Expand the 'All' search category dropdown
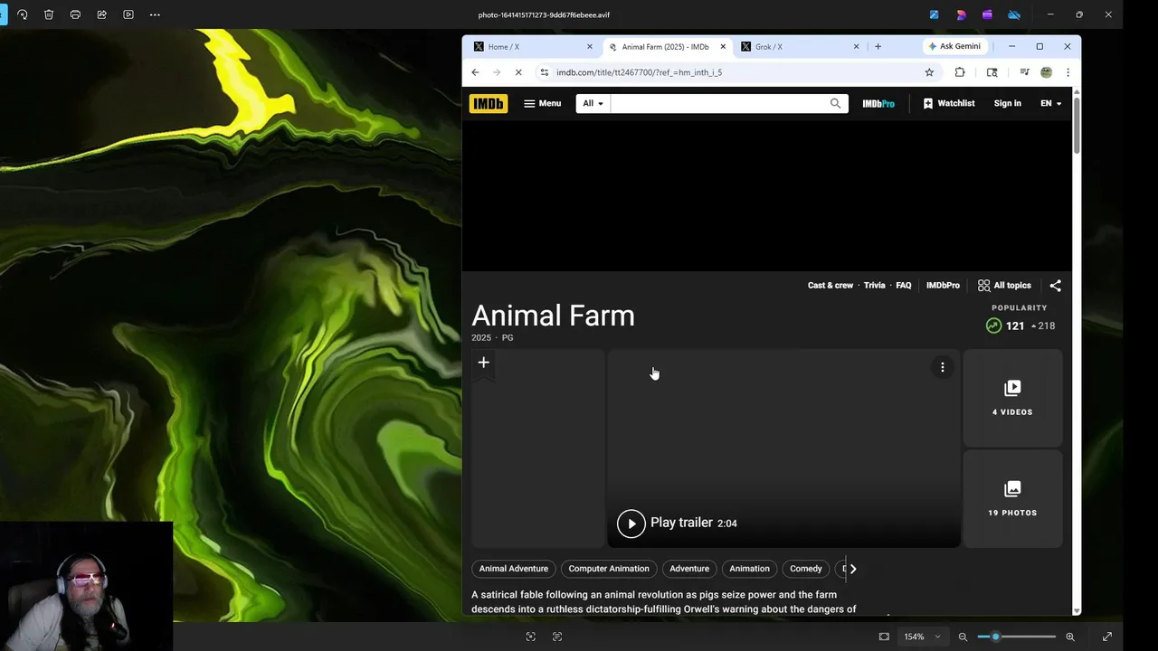Screen dimensions: 1158x651 point(593,103)
